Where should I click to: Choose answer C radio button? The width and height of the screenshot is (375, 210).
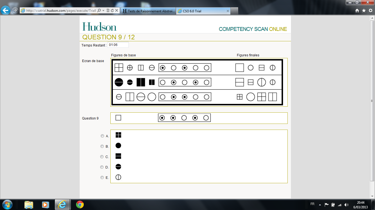click(102, 157)
